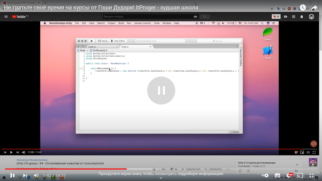Open the Project menu in MonoDevelop
Screen dimensions: 322x181
[x=112, y=23]
